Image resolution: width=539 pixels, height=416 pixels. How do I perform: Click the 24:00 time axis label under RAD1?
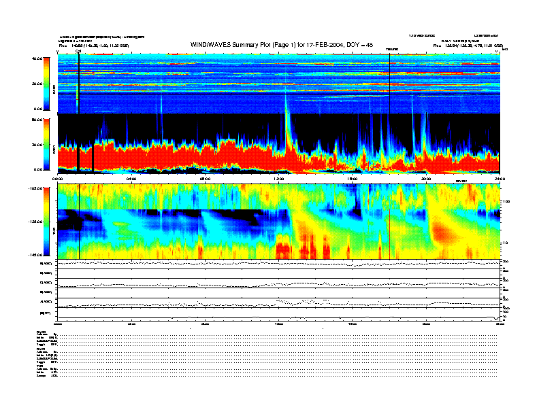499,179
